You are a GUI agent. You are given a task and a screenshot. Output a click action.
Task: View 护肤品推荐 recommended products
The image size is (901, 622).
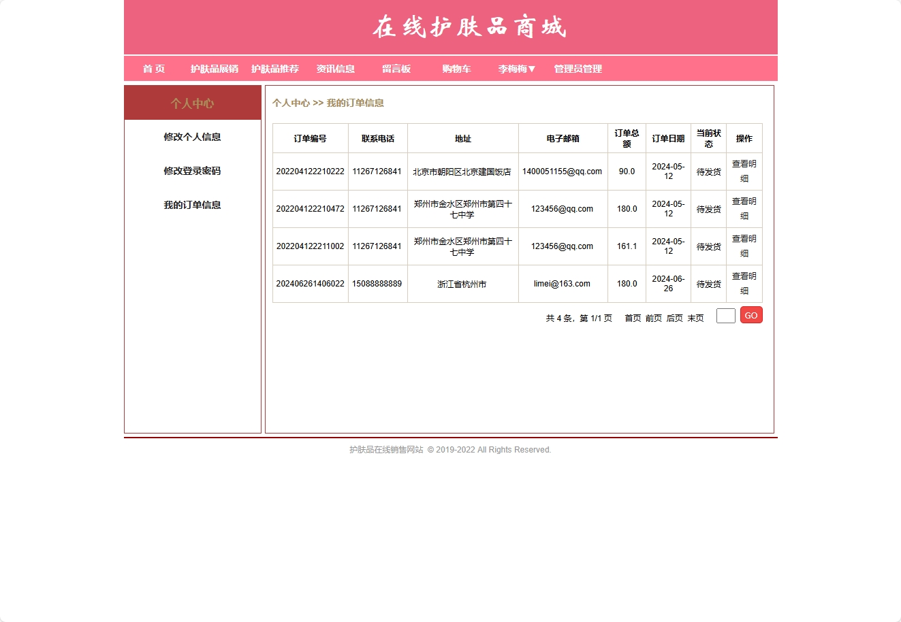[275, 69]
